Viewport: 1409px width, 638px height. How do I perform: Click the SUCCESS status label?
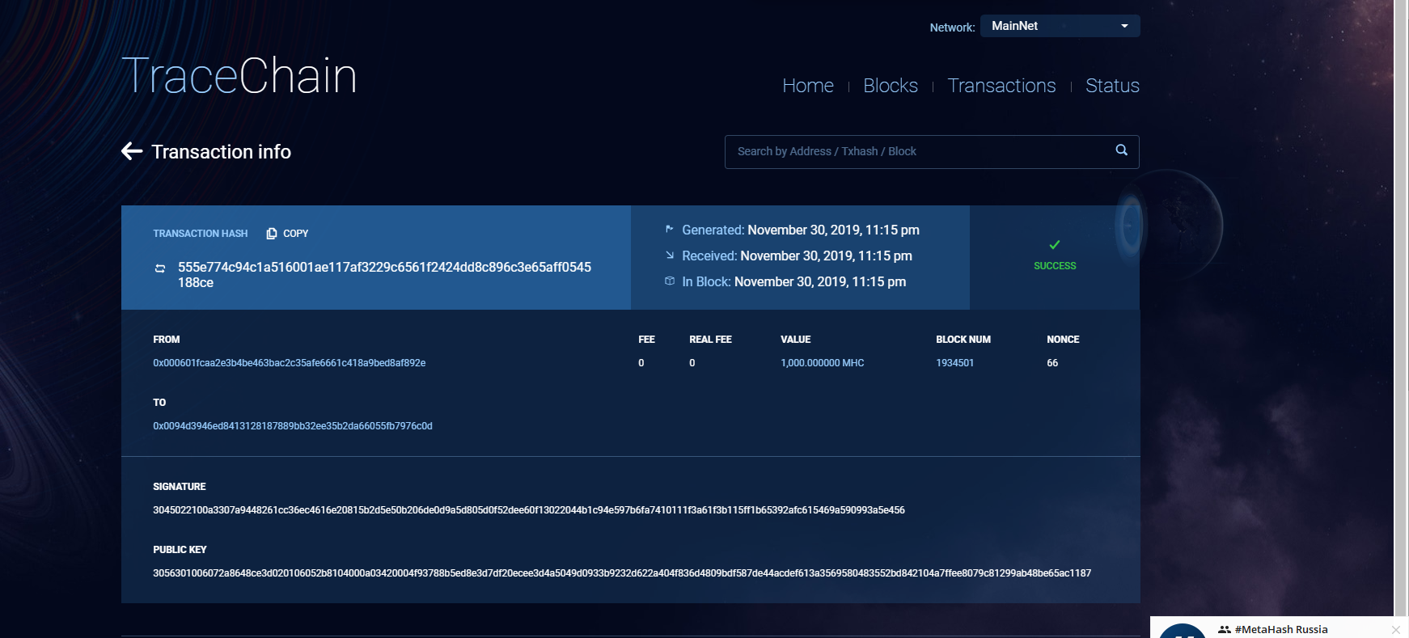coord(1055,266)
